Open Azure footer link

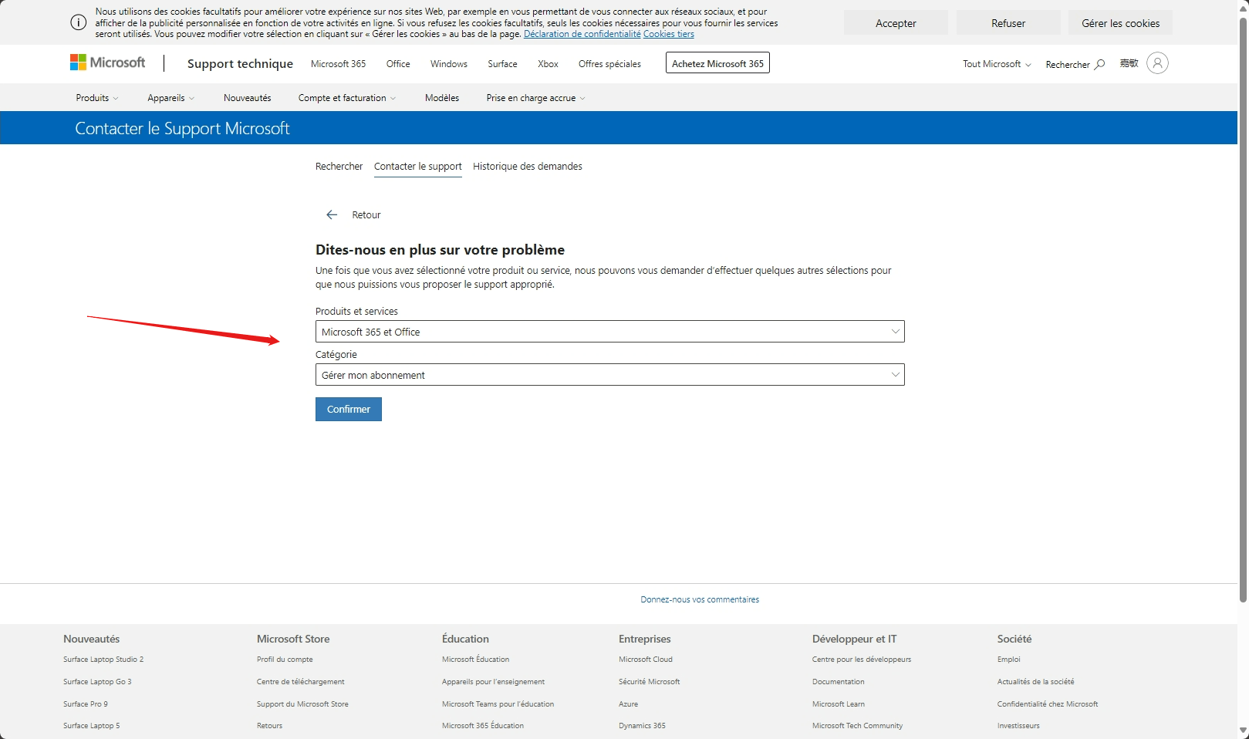click(629, 704)
